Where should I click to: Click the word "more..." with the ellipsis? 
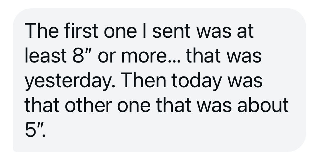[151, 56]
